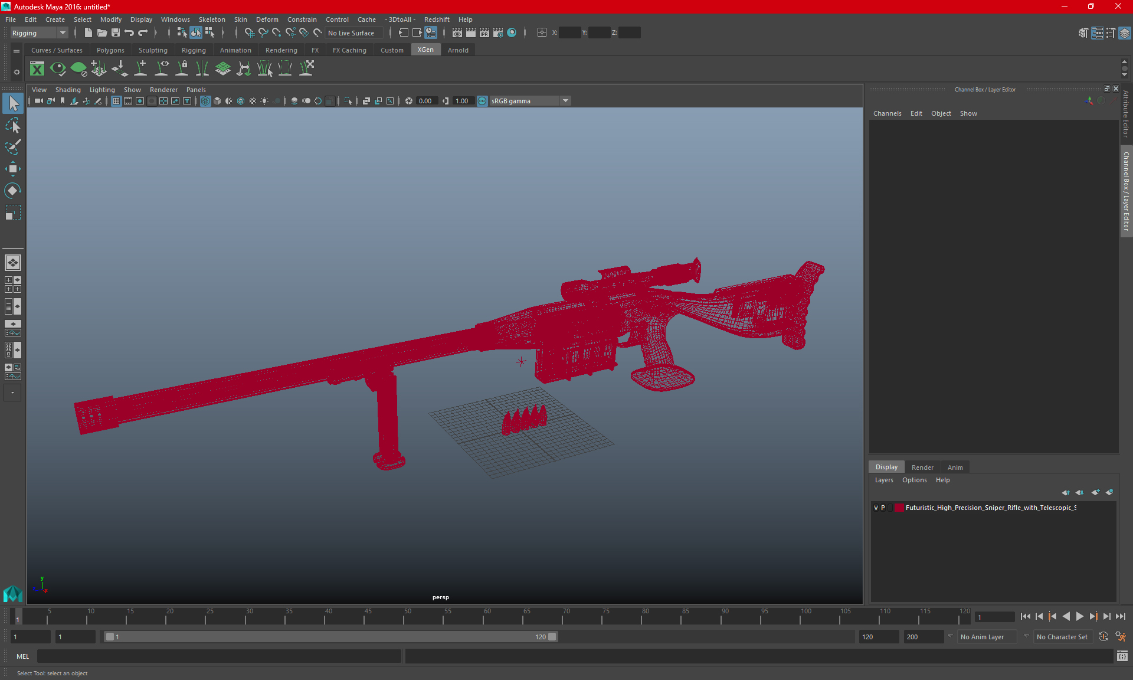Click Options in Layer Editor
The width and height of the screenshot is (1133, 680).
914,480
